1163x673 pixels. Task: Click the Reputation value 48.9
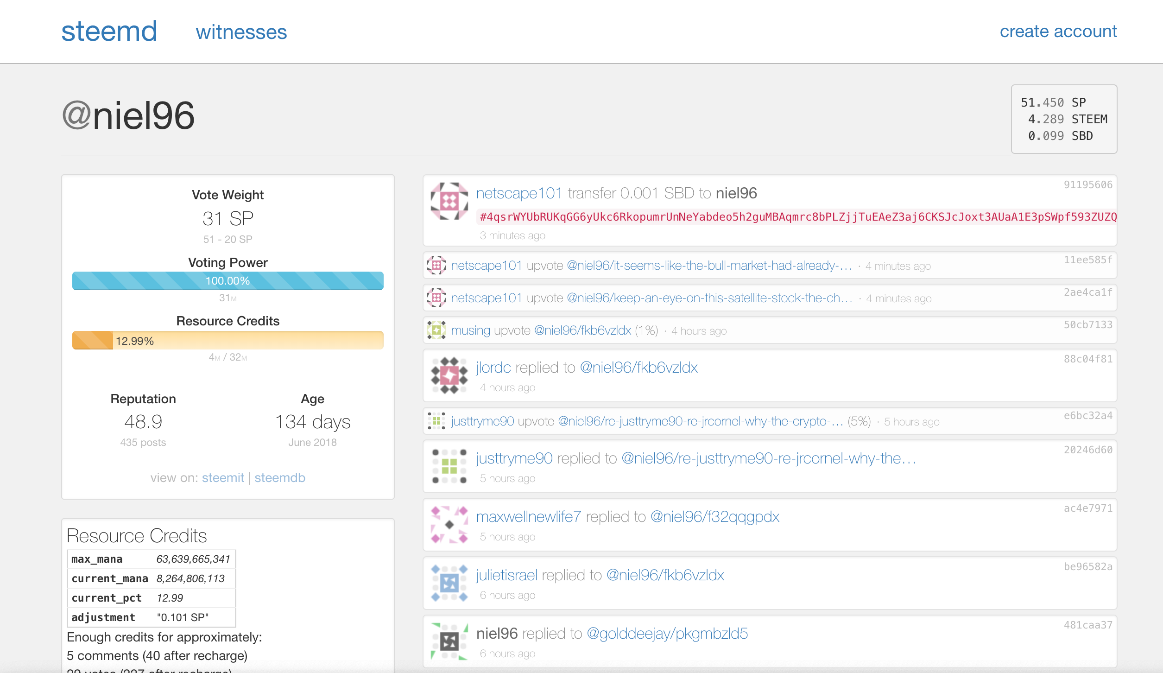pyautogui.click(x=143, y=422)
